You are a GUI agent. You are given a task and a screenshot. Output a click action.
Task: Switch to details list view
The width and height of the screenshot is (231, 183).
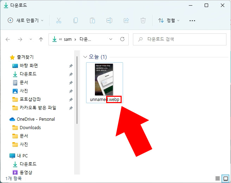(218, 178)
